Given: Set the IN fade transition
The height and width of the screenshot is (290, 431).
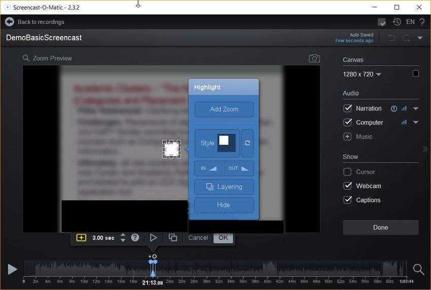Looking at the screenshot, I should point(209,168).
